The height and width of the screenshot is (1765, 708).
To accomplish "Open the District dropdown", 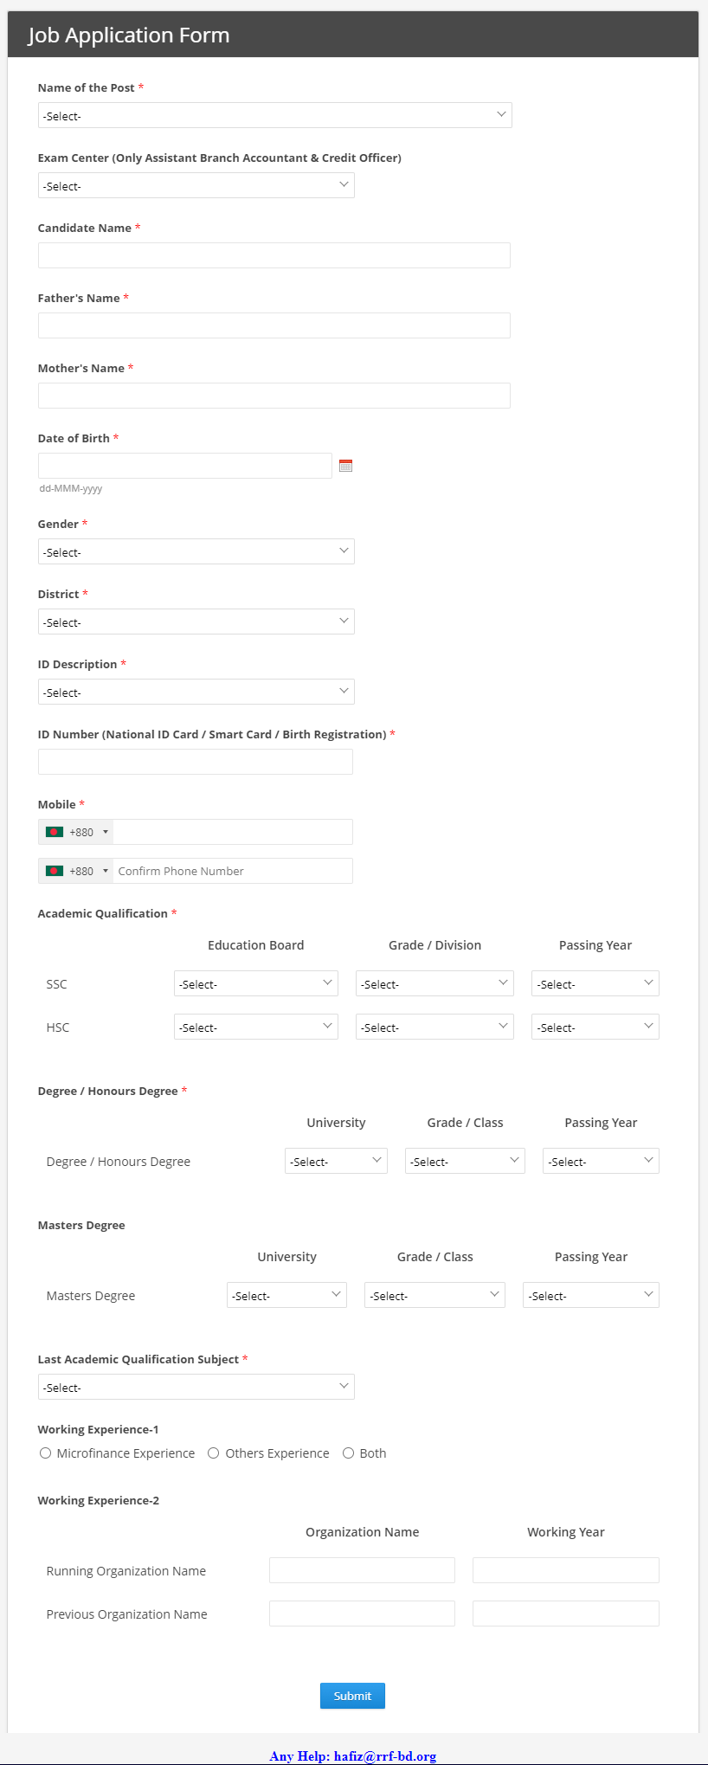I will tap(196, 622).
